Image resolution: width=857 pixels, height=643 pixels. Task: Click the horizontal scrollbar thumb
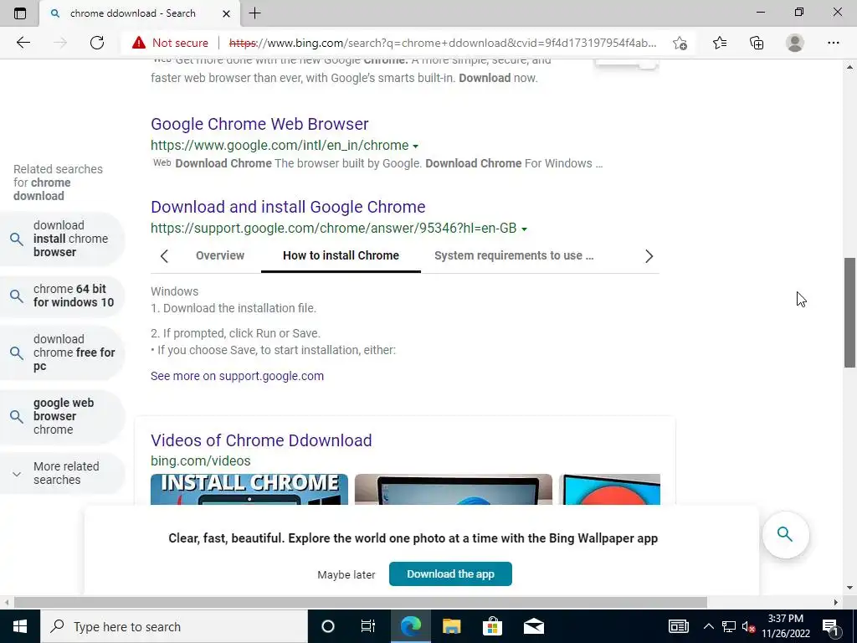361,603
